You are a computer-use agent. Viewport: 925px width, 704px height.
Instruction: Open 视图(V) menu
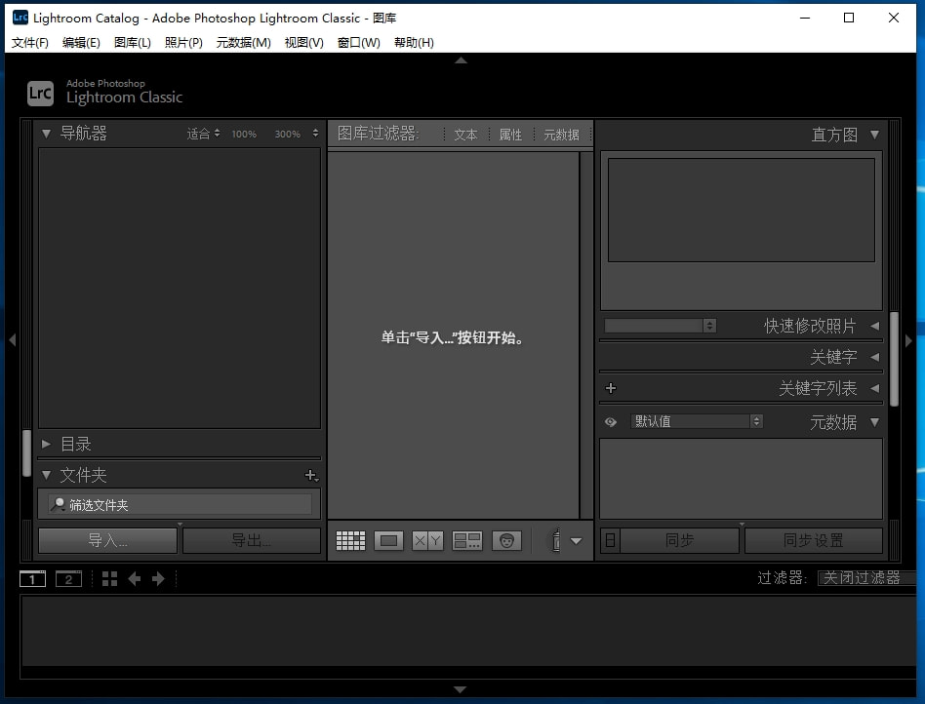(x=303, y=43)
